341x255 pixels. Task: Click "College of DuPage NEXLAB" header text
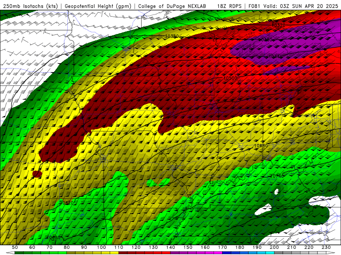pyautogui.click(x=172, y=6)
